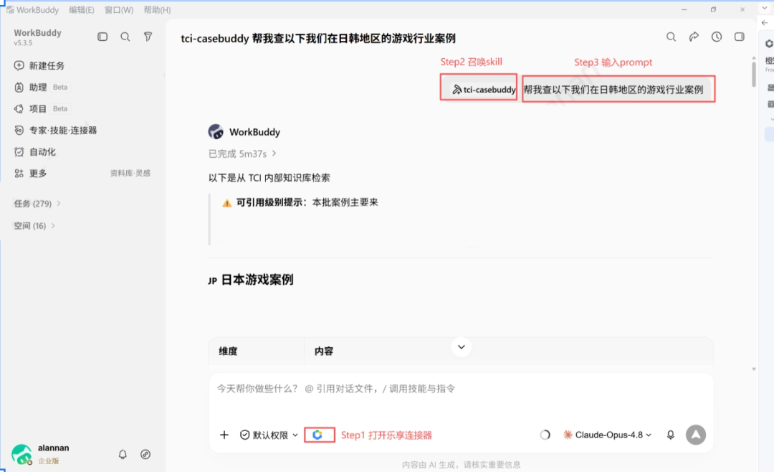Click the 维度 table column header
This screenshot has width=774, height=472.
[228, 351]
